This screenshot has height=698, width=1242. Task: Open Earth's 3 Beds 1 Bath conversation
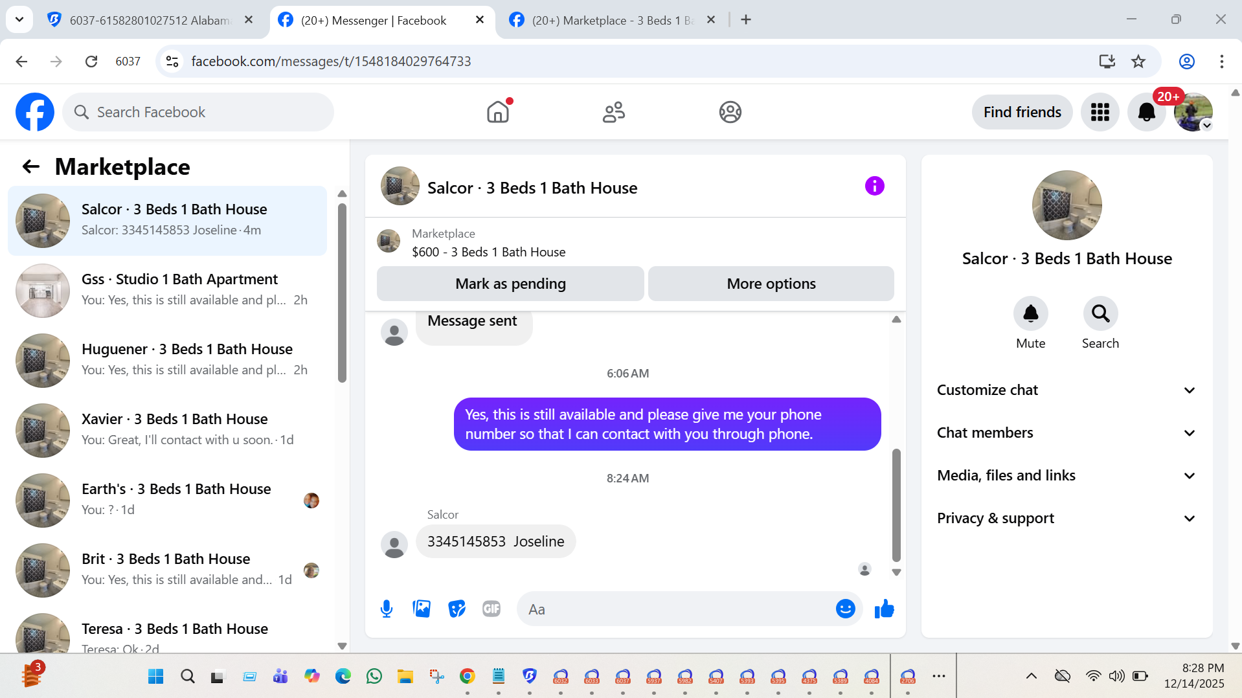[x=167, y=500]
